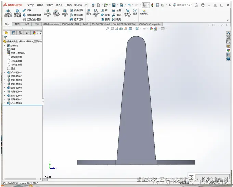Toggle the menu bar pin icon
This screenshot has width=233, height=187.
coord(86,5)
